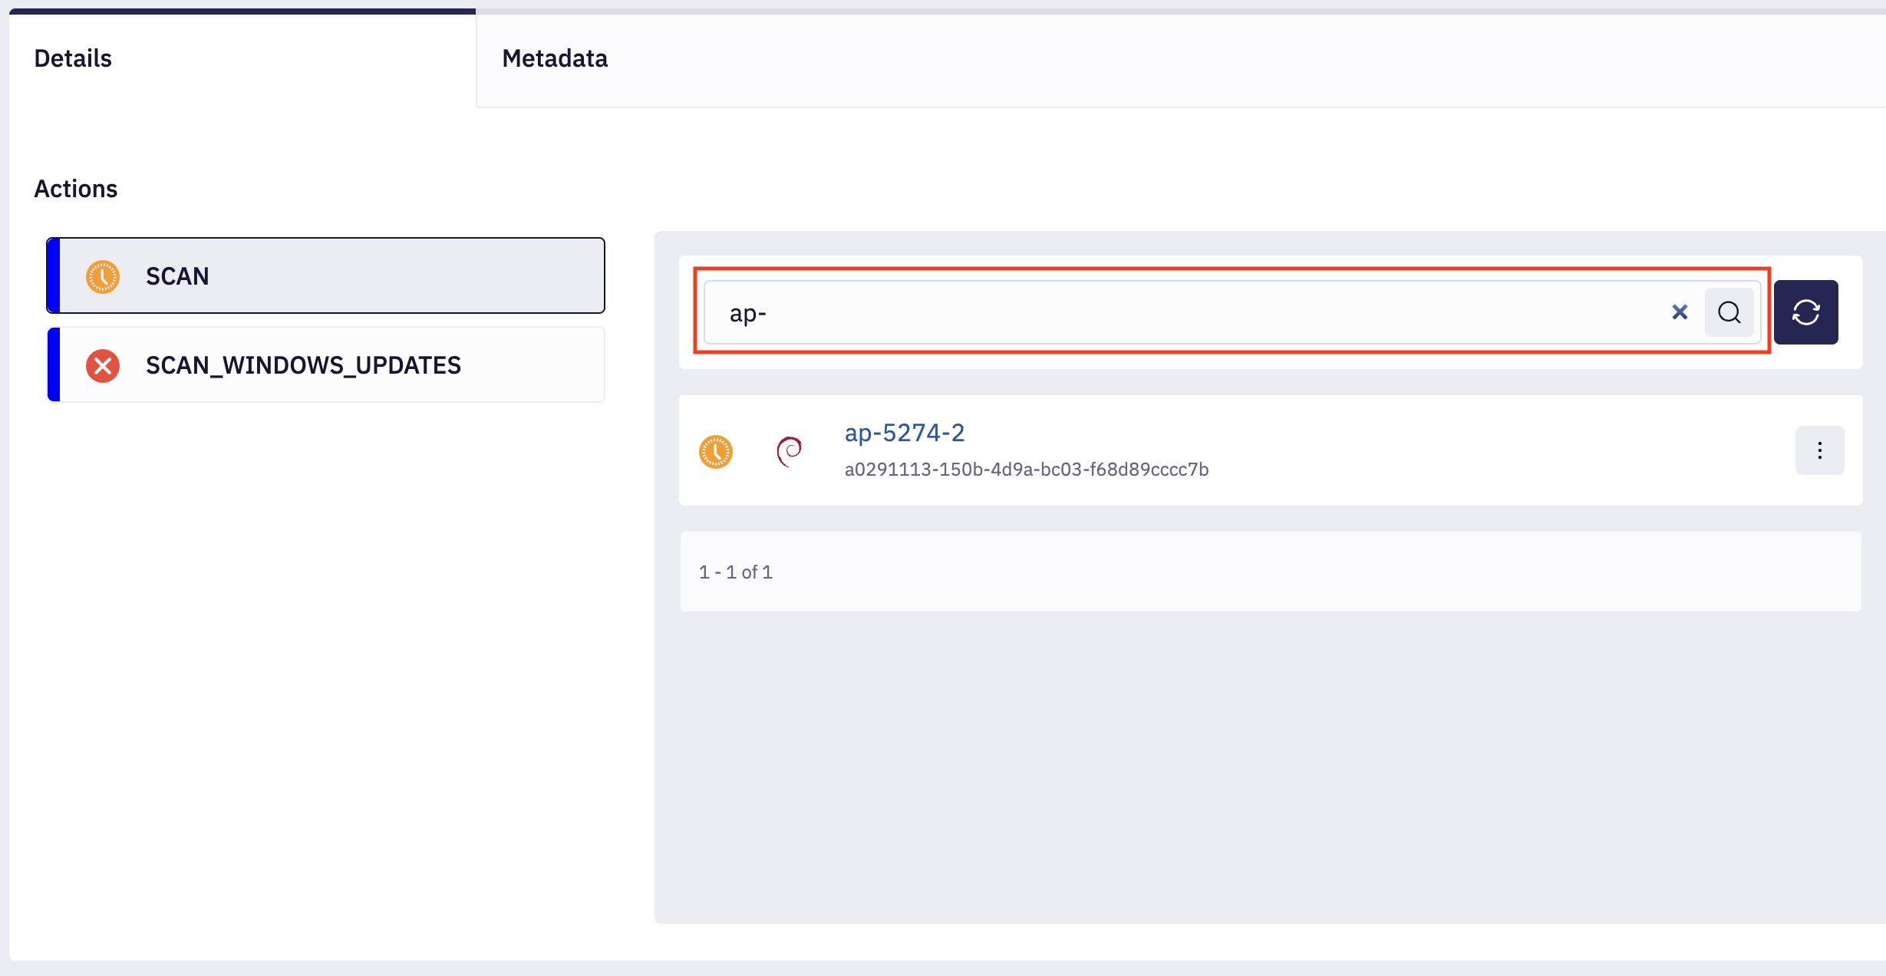Click blue bar on SCAN_WINDOWS_UPDATES item
This screenshot has height=976, width=1886.
coord(54,365)
